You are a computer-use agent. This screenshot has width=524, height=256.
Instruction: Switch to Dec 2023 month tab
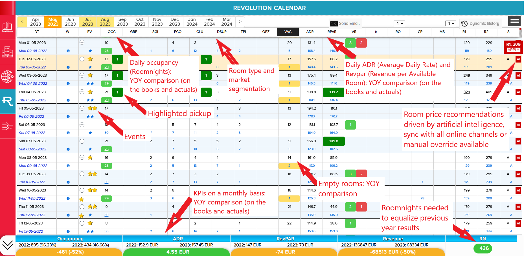(x=174, y=22)
